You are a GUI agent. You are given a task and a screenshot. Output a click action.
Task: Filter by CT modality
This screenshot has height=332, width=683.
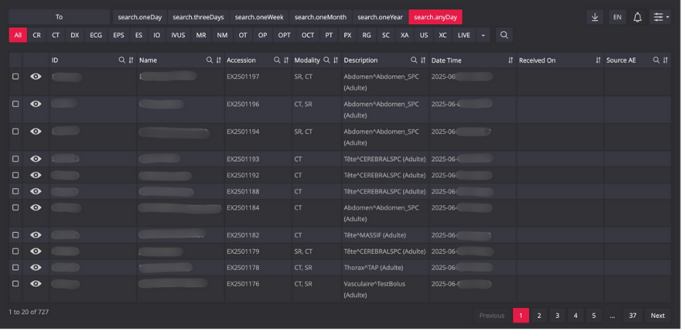point(56,35)
